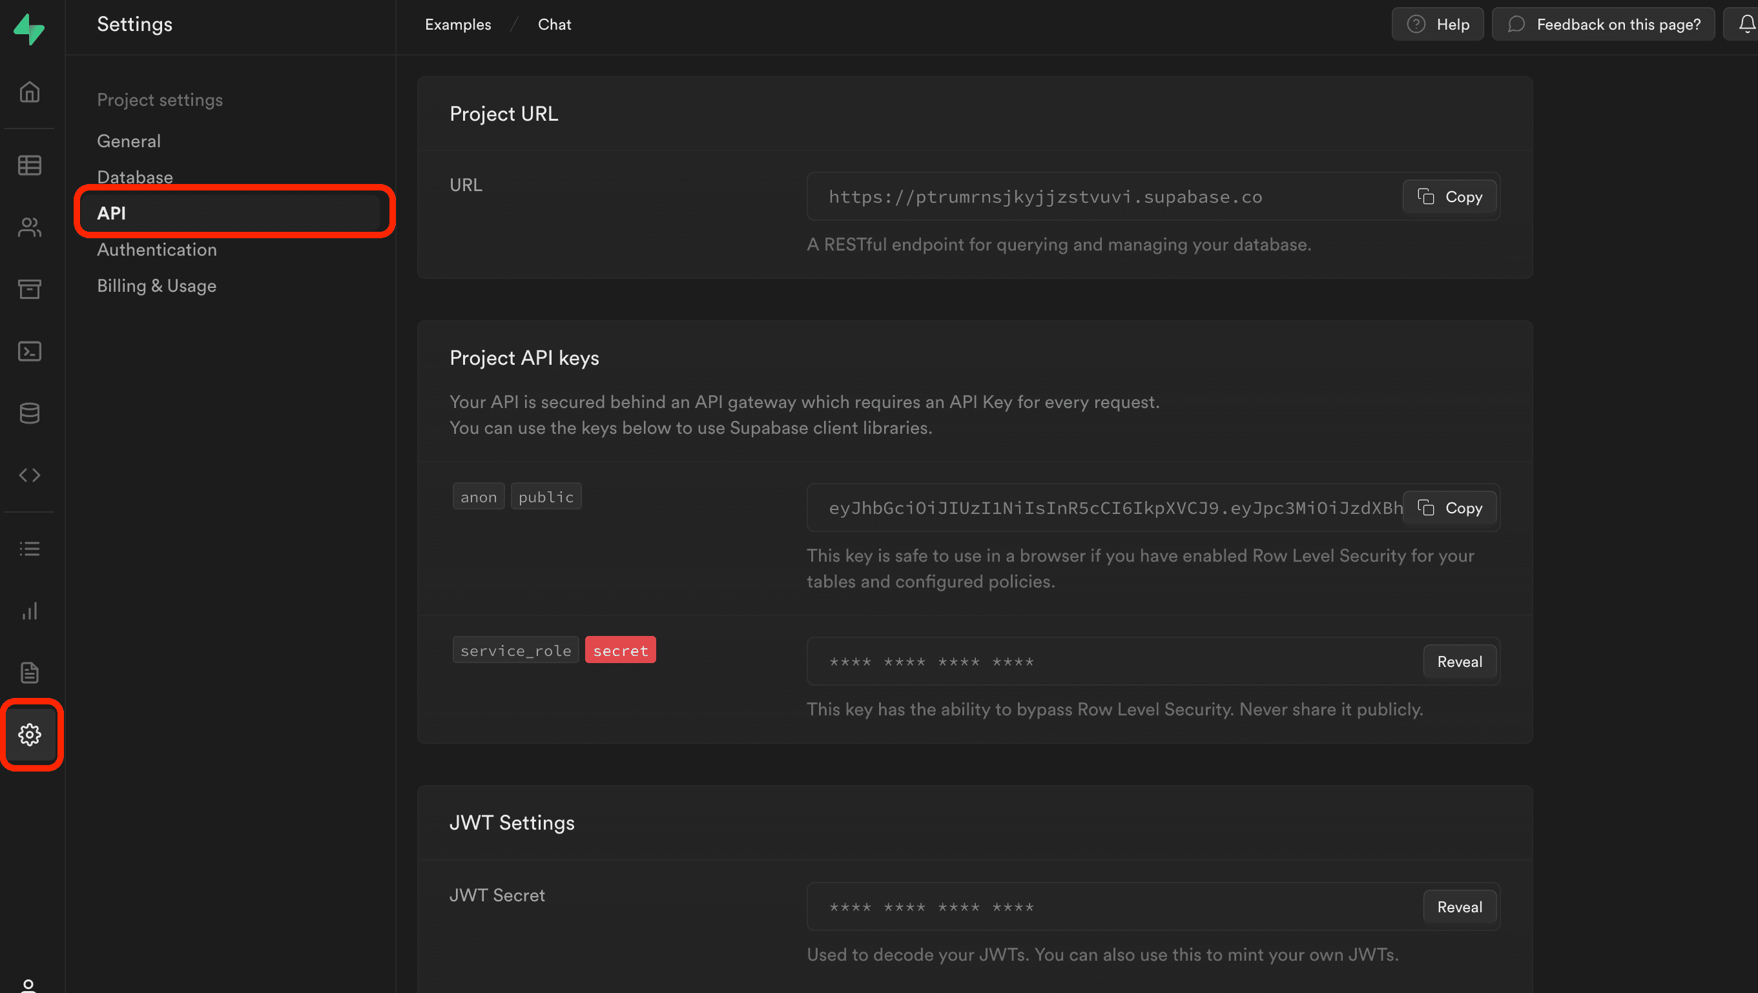
Task: Open the Authentication users icon
Action: coord(29,227)
